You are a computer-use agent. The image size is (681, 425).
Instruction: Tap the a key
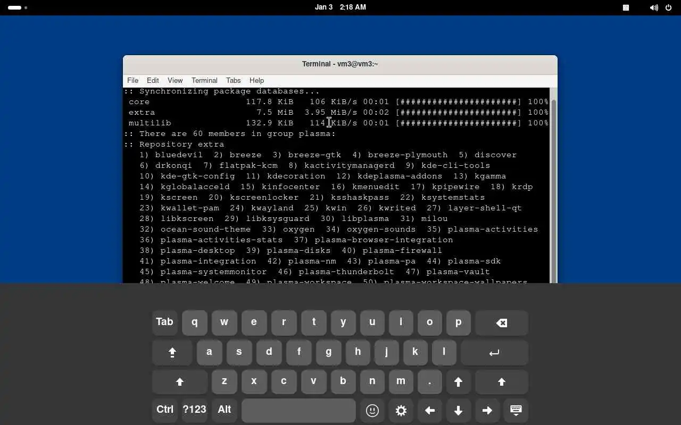pos(210,352)
